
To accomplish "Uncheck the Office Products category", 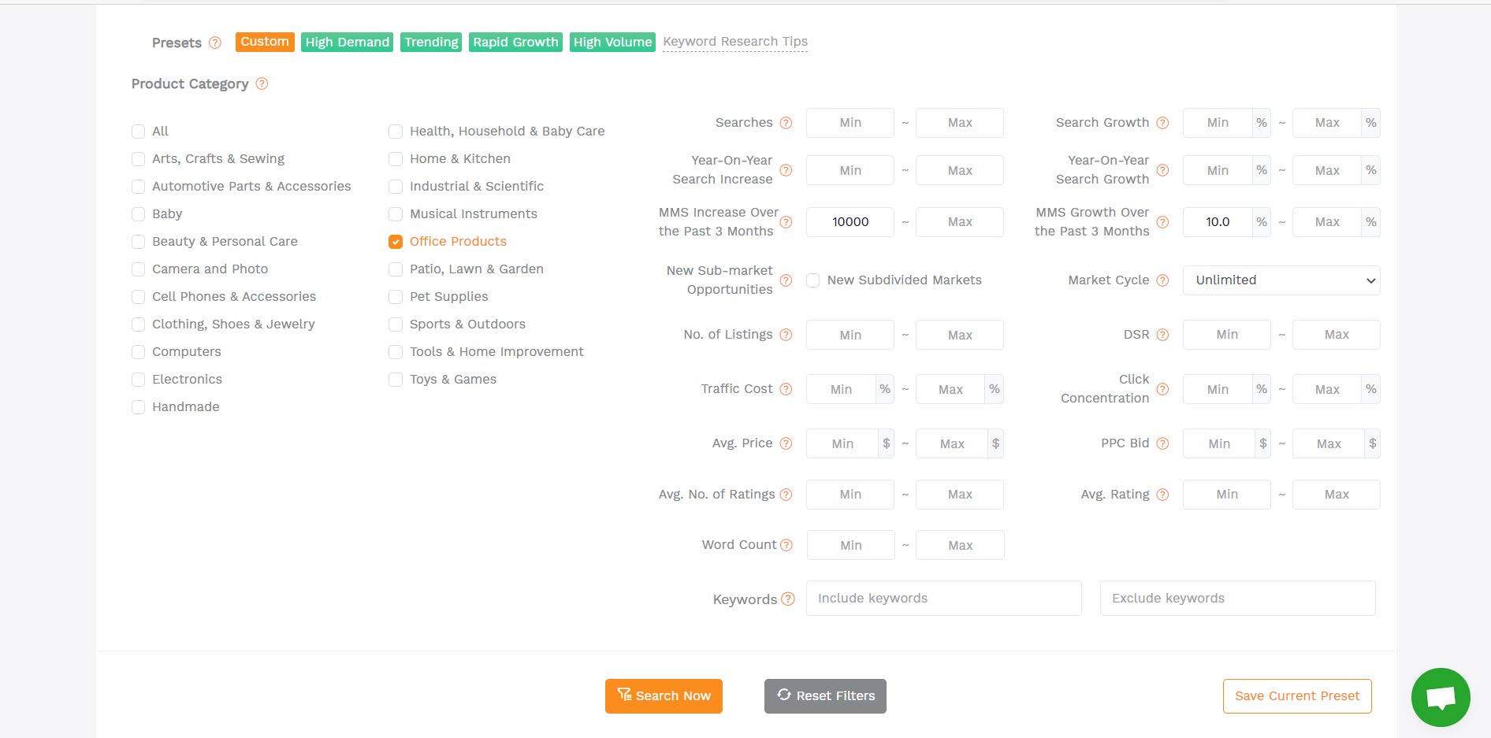I will point(396,242).
